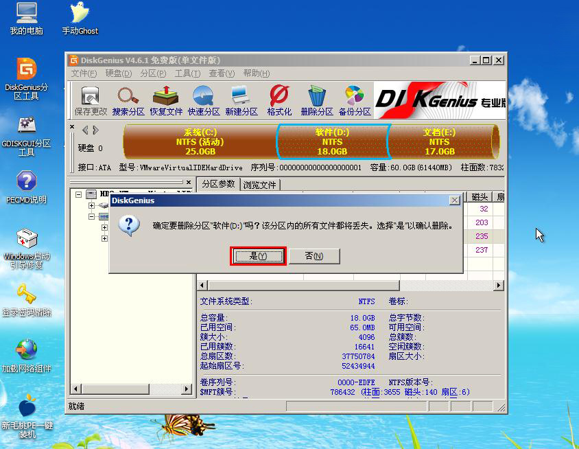Select the System (C:) partition bar
This screenshot has height=449, width=579.
(x=200, y=142)
